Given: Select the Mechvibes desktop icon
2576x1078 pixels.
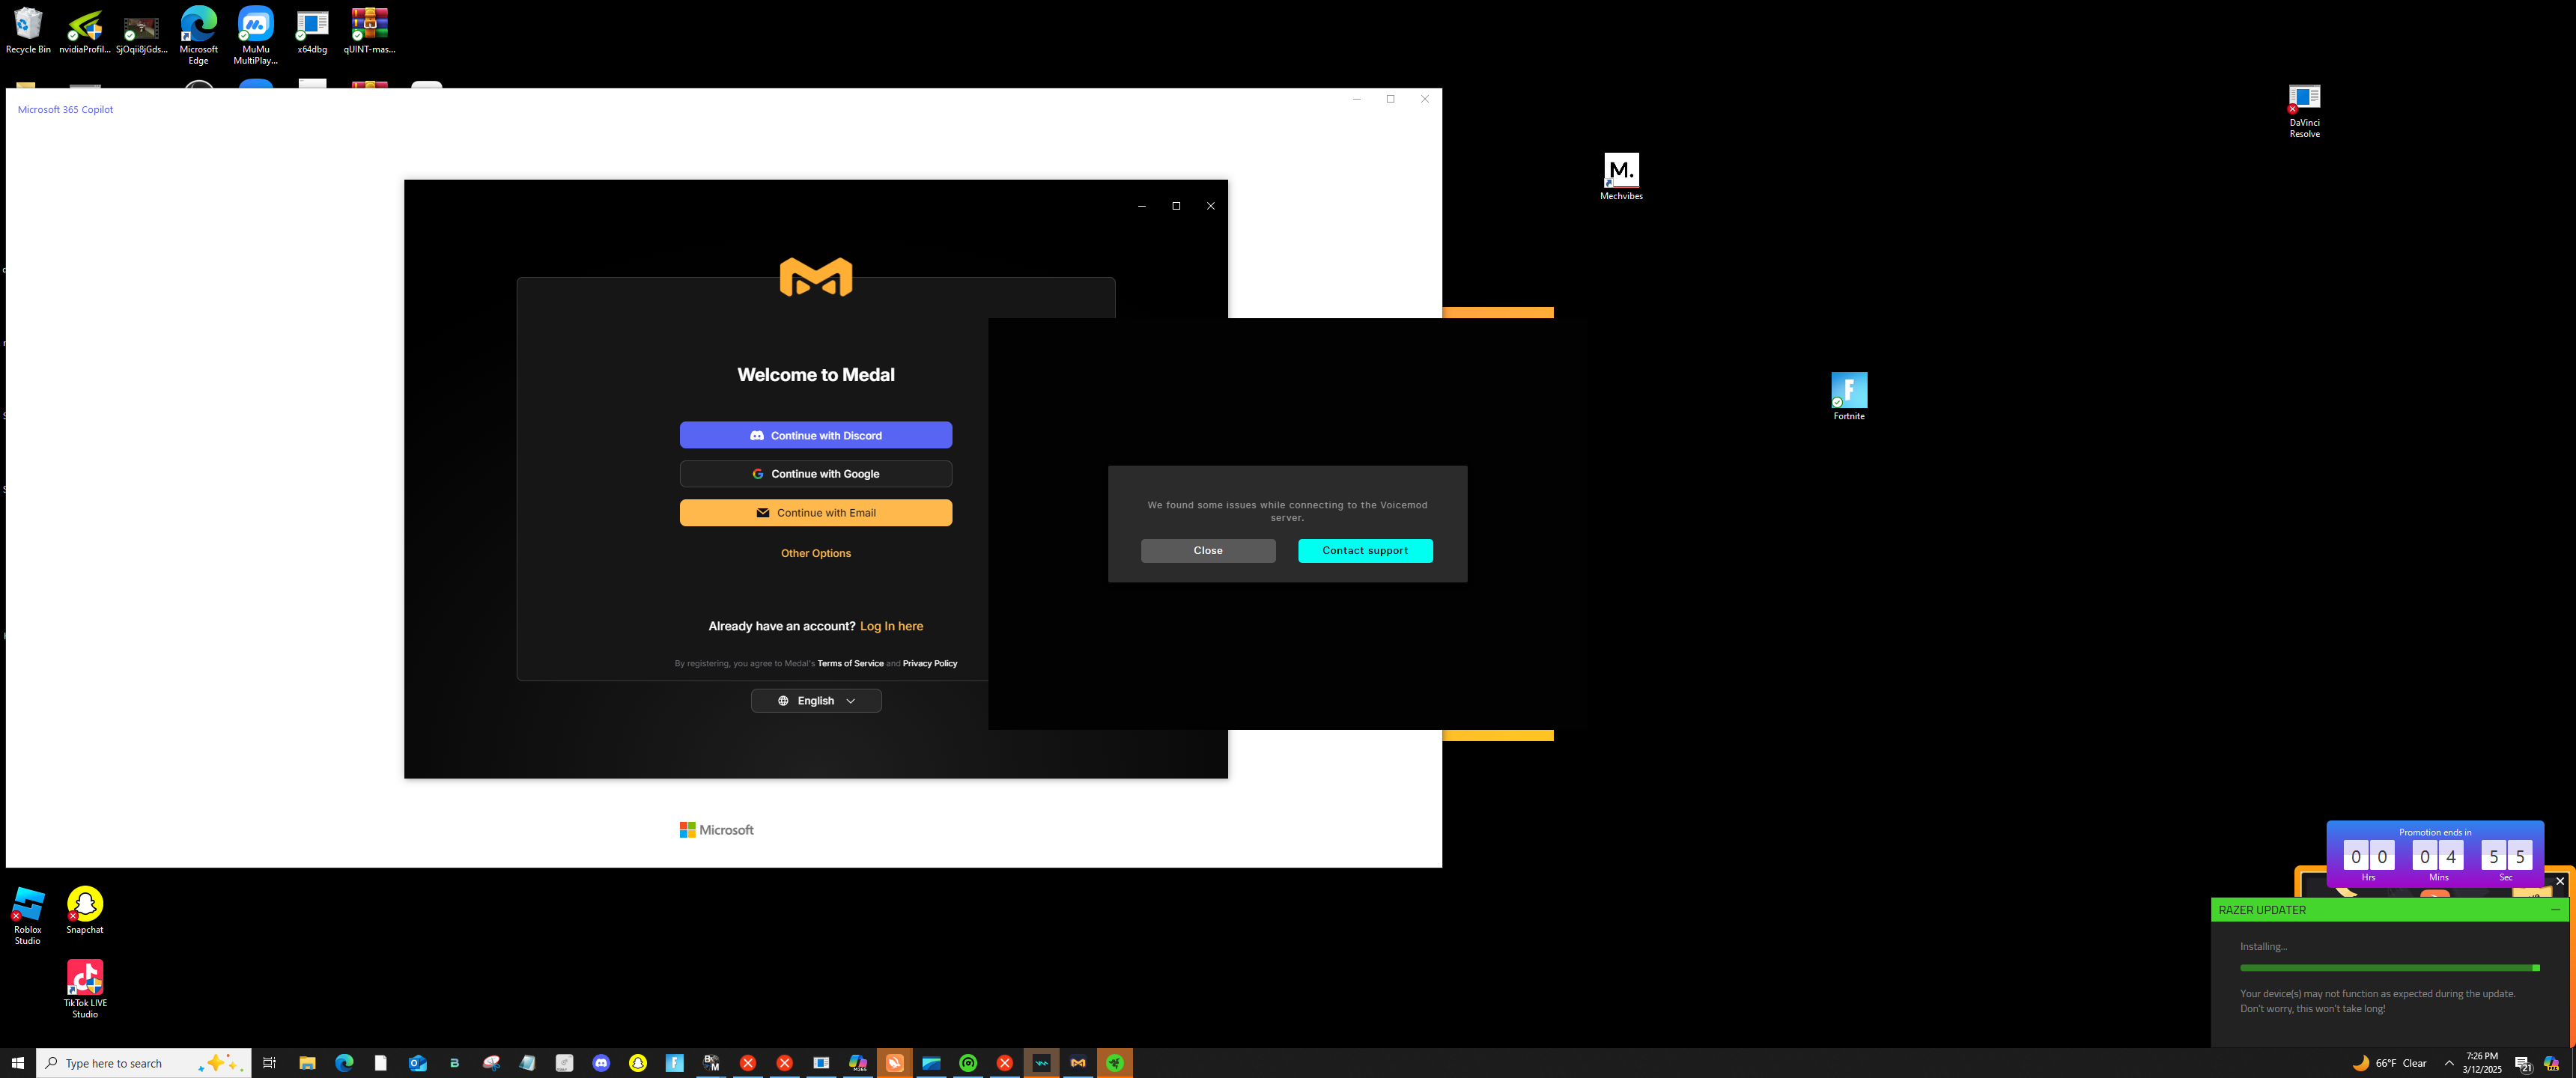Looking at the screenshot, I should [1621, 177].
